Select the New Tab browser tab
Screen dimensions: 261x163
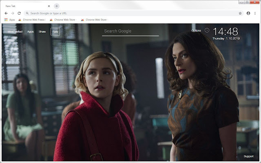[x=27, y=6]
